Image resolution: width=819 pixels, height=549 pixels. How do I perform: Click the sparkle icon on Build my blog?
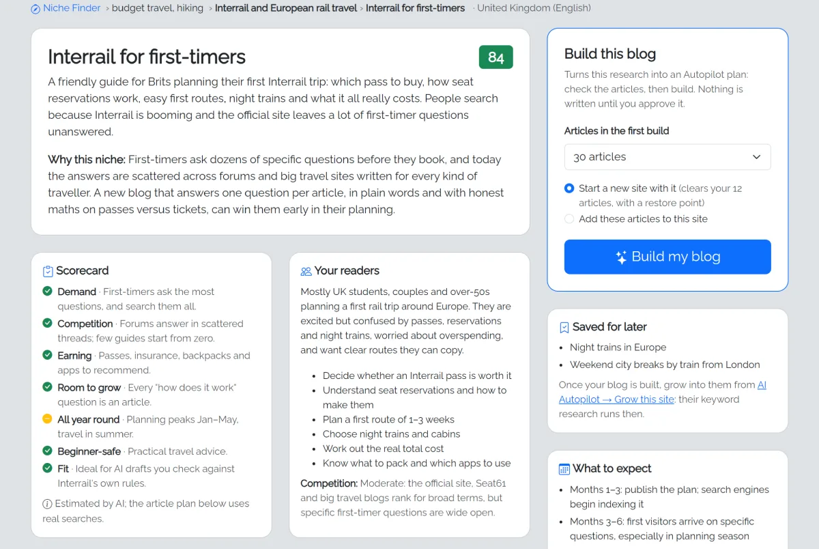(x=621, y=257)
